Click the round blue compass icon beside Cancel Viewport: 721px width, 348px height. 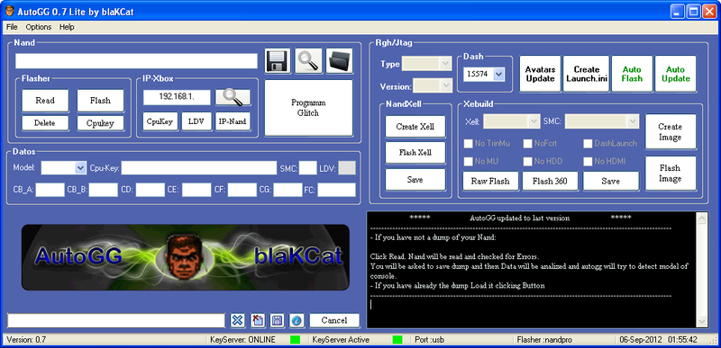point(297,320)
